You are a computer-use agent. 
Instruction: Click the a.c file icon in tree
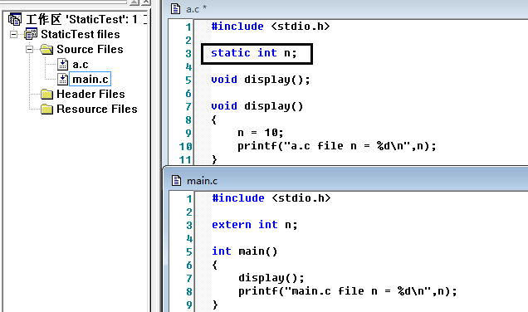tap(62, 64)
